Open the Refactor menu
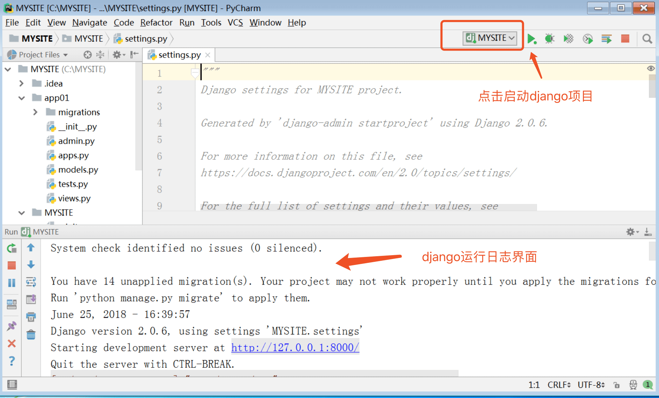This screenshot has width=659, height=398. tap(156, 23)
